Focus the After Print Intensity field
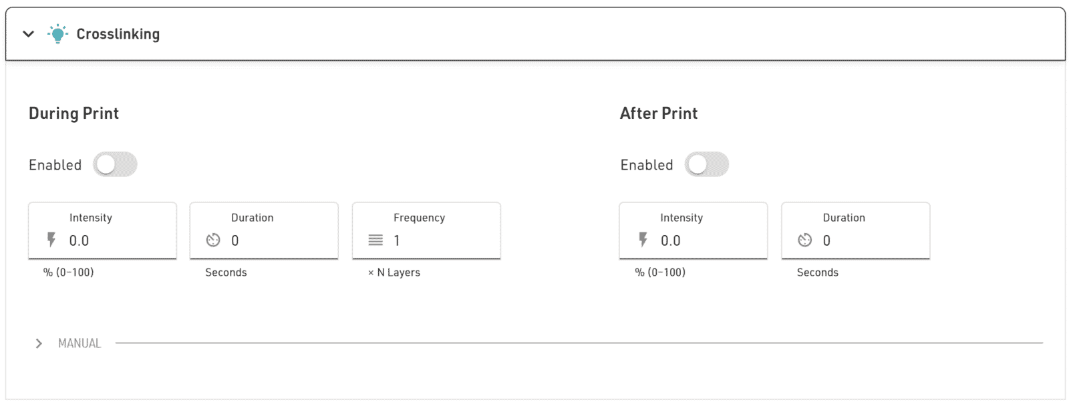The image size is (1069, 406). (x=705, y=240)
